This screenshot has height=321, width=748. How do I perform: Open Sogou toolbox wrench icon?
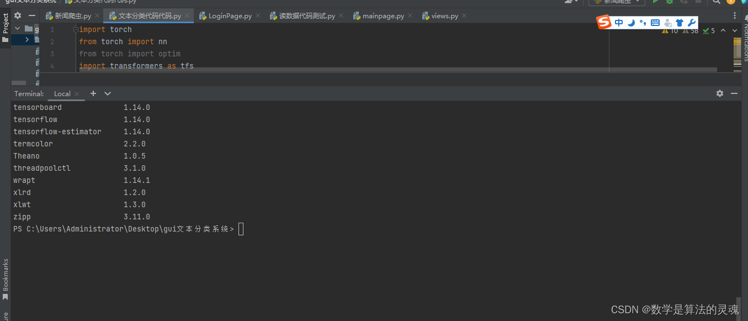click(x=692, y=23)
